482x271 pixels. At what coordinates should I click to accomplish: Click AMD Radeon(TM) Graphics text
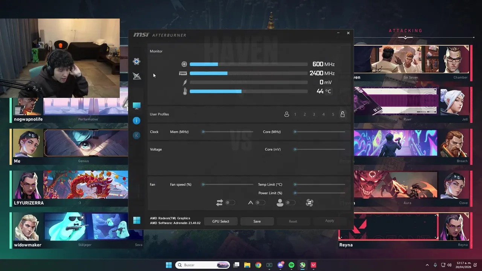pos(170,218)
